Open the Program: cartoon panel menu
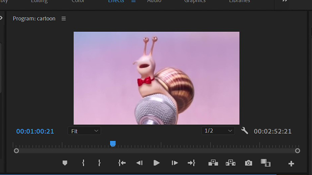Screen dimensions: 312x175 point(64,19)
